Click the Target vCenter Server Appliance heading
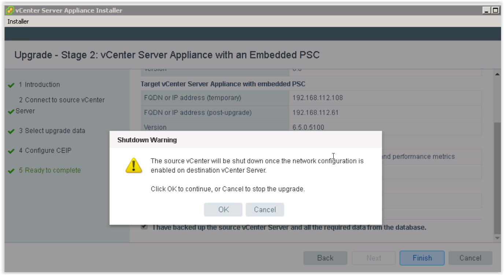 click(x=223, y=84)
